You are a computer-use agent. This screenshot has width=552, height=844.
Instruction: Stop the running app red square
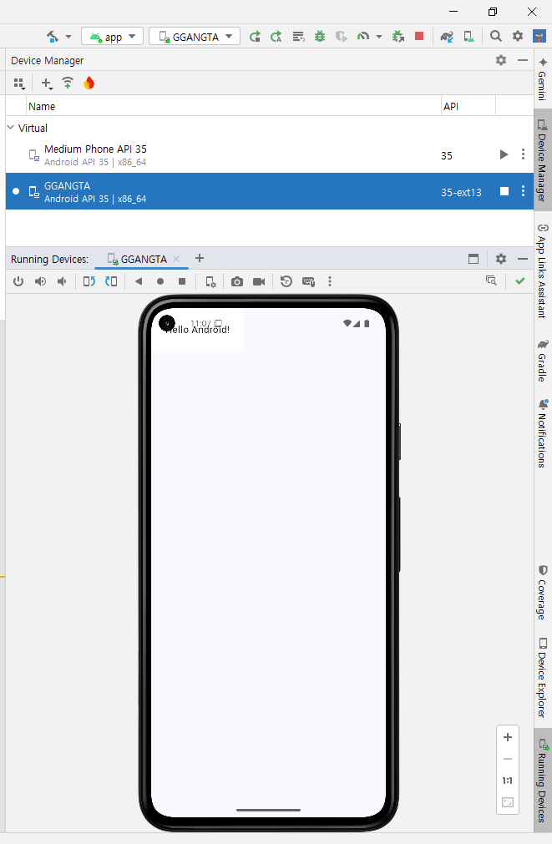419,36
